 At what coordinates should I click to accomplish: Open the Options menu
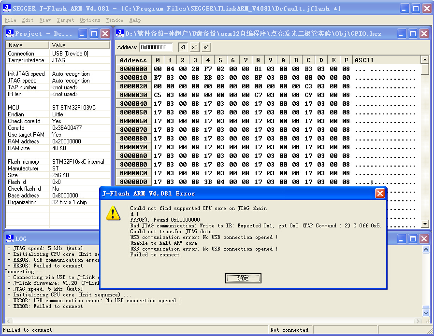pos(90,20)
